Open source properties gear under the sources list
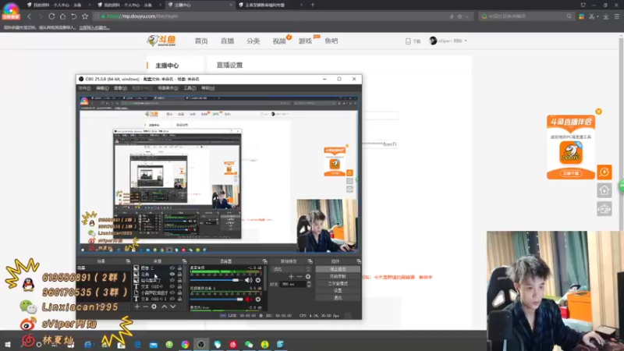The width and height of the screenshot is (624, 351). (x=154, y=307)
